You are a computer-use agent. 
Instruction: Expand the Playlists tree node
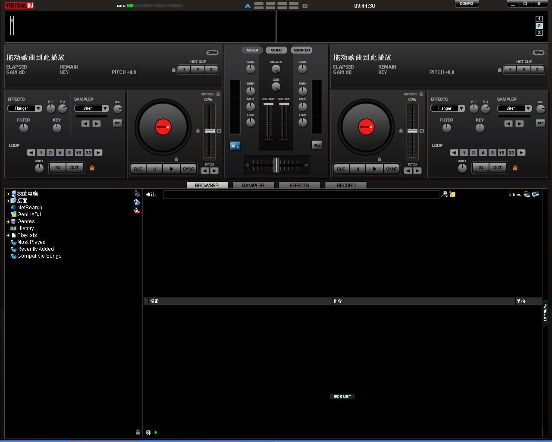point(8,235)
